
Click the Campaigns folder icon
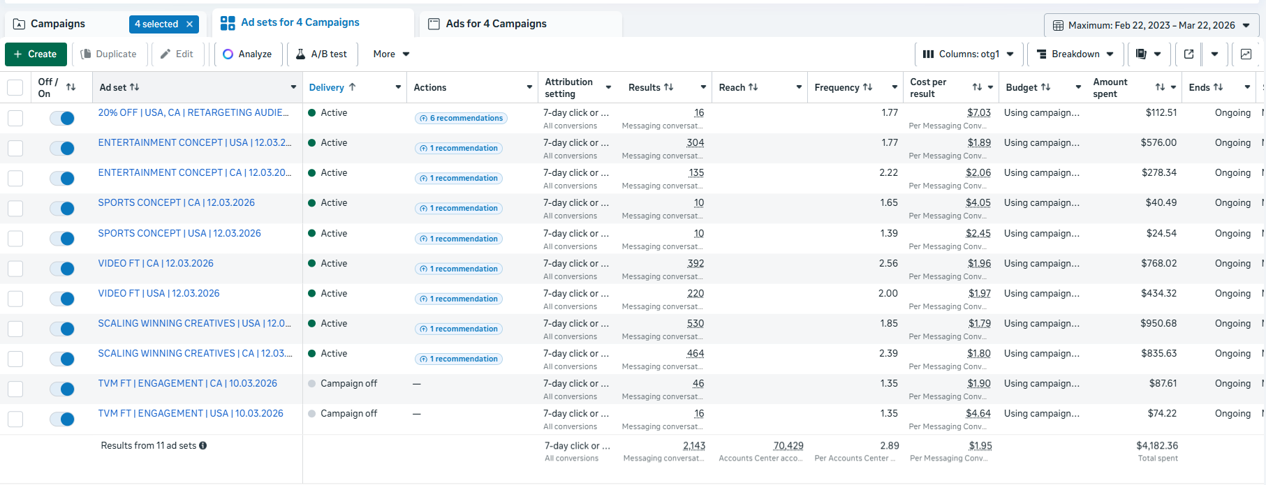tap(19, 24)
